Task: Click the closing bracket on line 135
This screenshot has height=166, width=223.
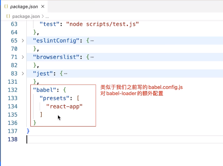Action: click(41, 115)
